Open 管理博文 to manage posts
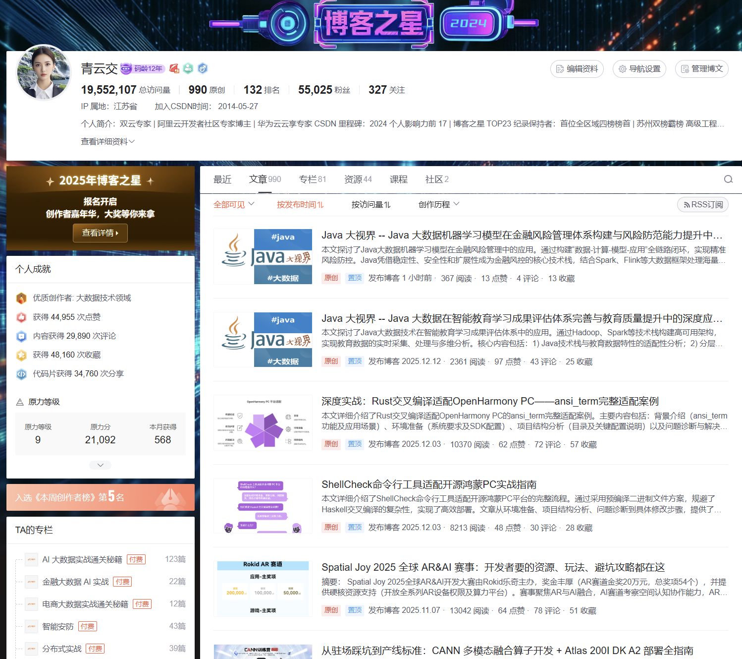 (x=702, y=69)
